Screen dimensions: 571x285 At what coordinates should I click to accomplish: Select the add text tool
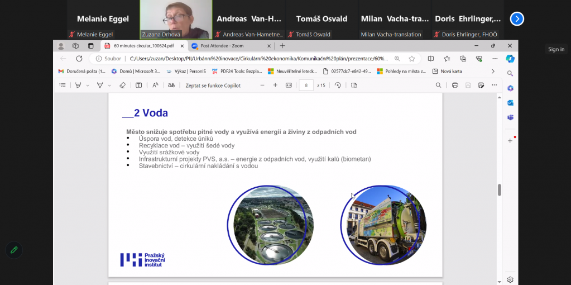[139, 85]
